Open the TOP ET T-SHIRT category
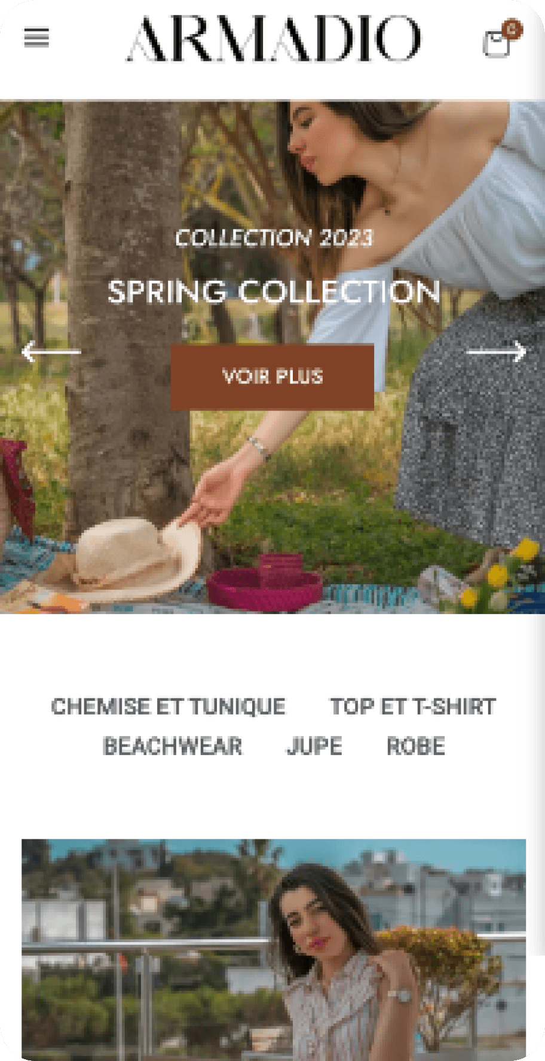Screen dimensions: 545x1061 [x=413, y=707]
